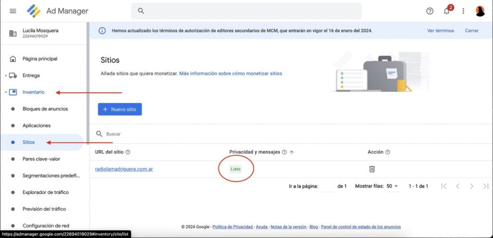Open the radiolamadriguera.com.ar site link
The width and height of the screenshot is (493, 238).
pyautogui.click(x=124, y=169)
